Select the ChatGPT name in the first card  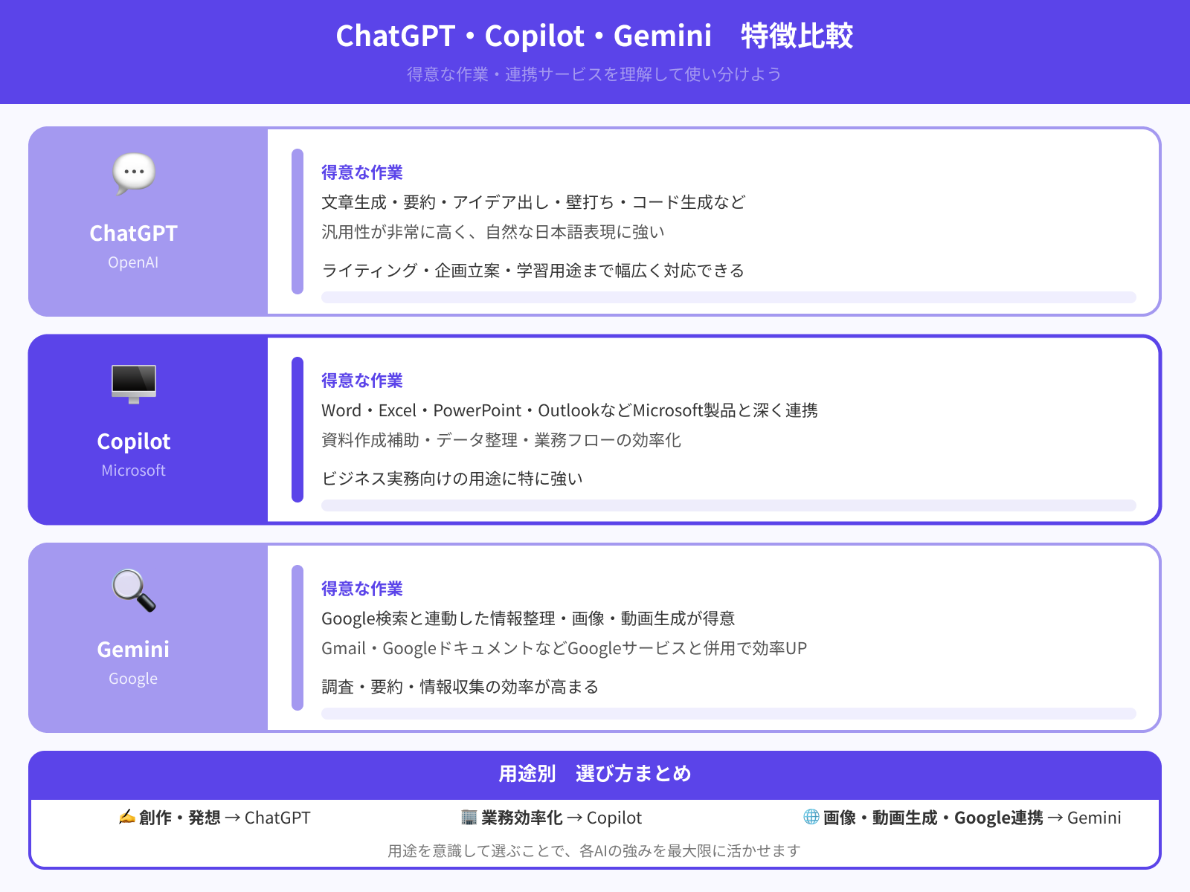click(134, 233)
